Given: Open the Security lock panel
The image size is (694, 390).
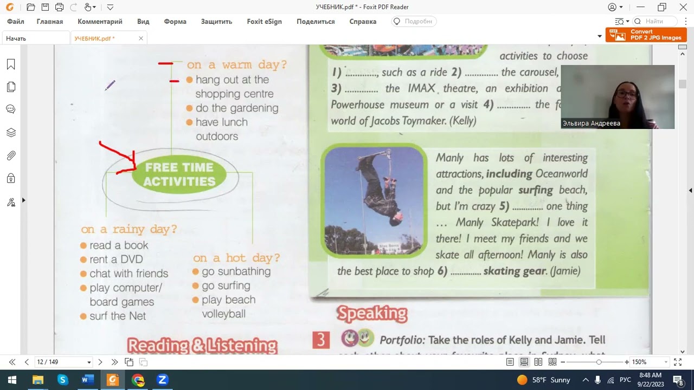Looking at the screenshot, I should pos(11,178).
